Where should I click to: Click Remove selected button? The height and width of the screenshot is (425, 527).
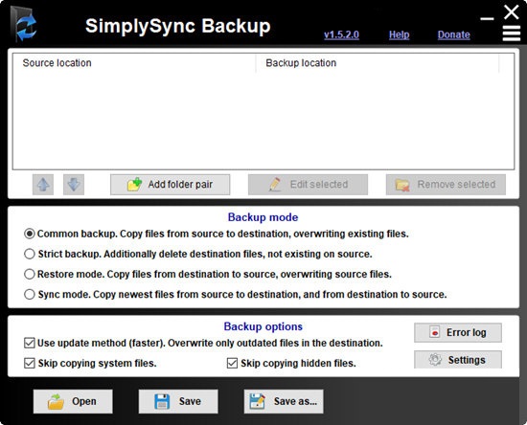pyautogui.click(x=446, y=185)
